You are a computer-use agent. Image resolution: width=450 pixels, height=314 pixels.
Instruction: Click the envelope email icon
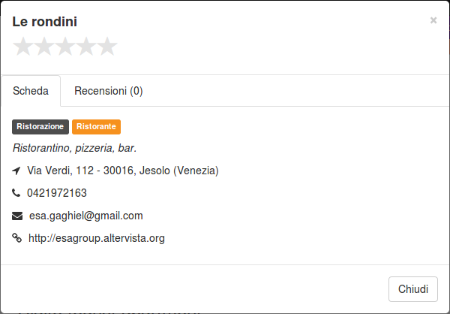pyautogui.click(x=17, y=216)
